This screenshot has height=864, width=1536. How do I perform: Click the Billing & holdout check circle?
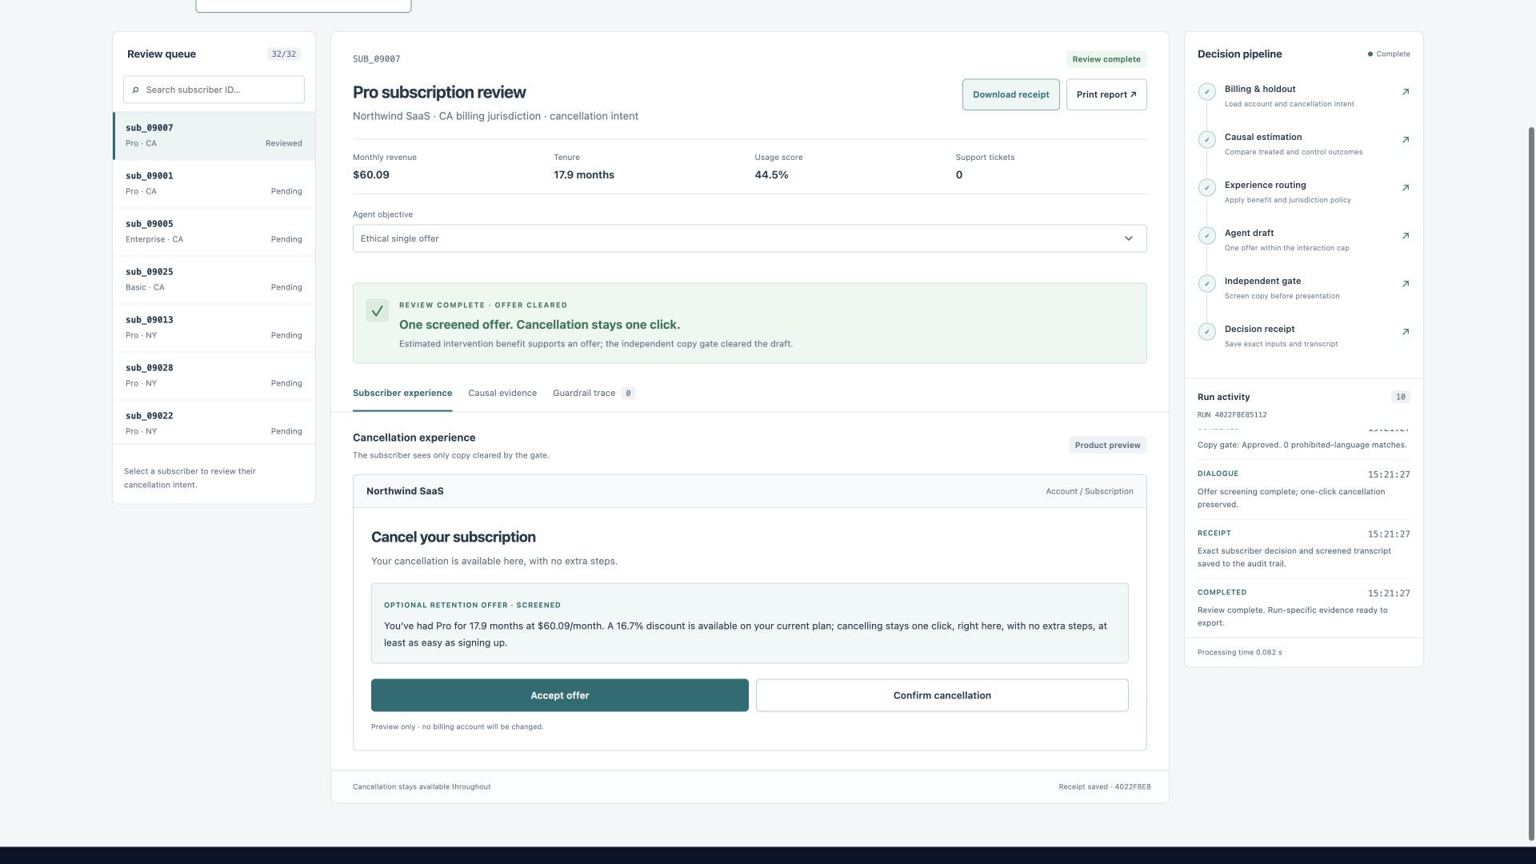pyautogui.click(x=1207, y=92)
